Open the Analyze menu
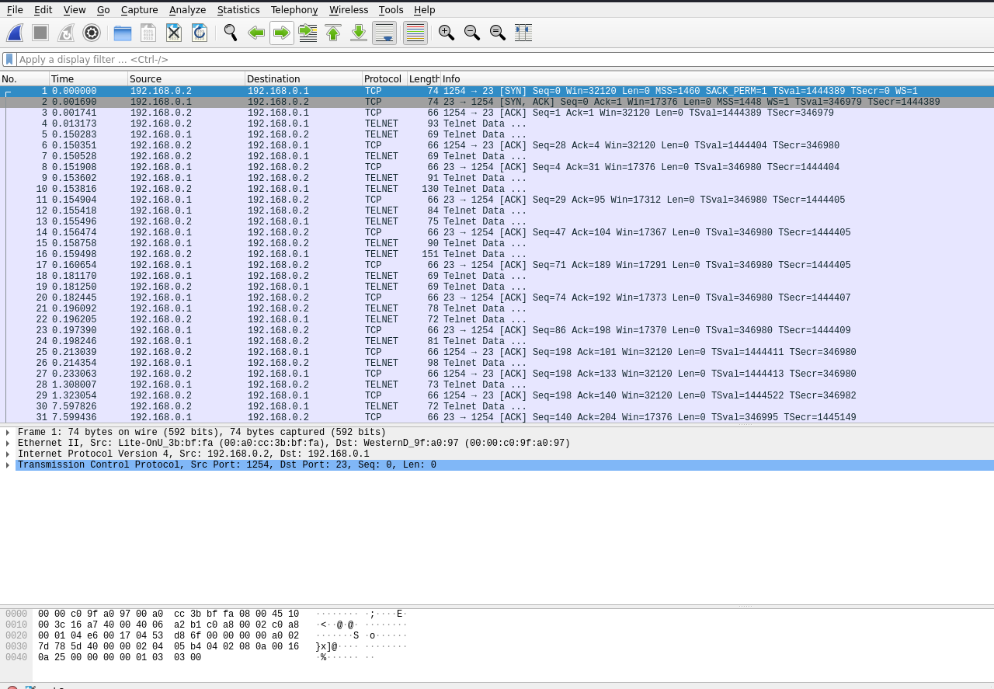The width and height of the screenshot is (994, 689). [x=187, y=9]
